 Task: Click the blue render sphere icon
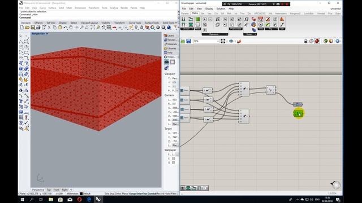[x=169, y=28]
